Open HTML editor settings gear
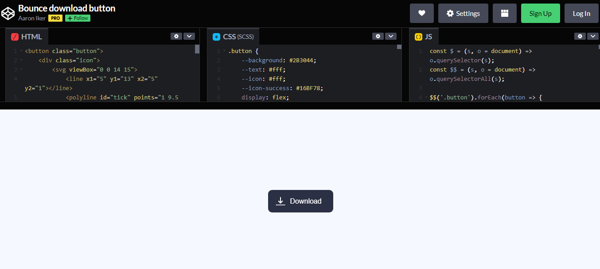The height and width of the screenshot is (269, 600). pos(176,36)
